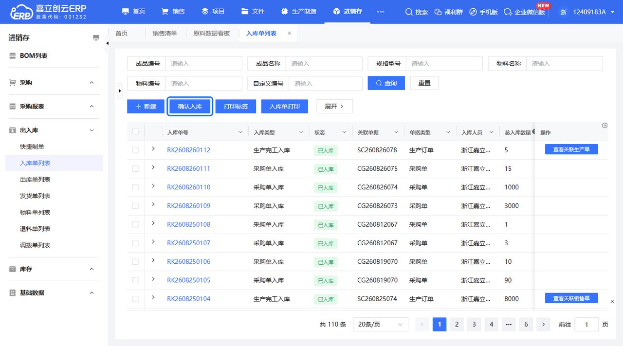This screenshot has height=346, width=623.
Task: Click the 新建 button
Action: (x=146, y=106)
